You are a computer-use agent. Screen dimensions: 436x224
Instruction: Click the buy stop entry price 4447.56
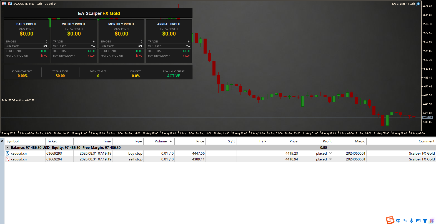coord(198,153)
